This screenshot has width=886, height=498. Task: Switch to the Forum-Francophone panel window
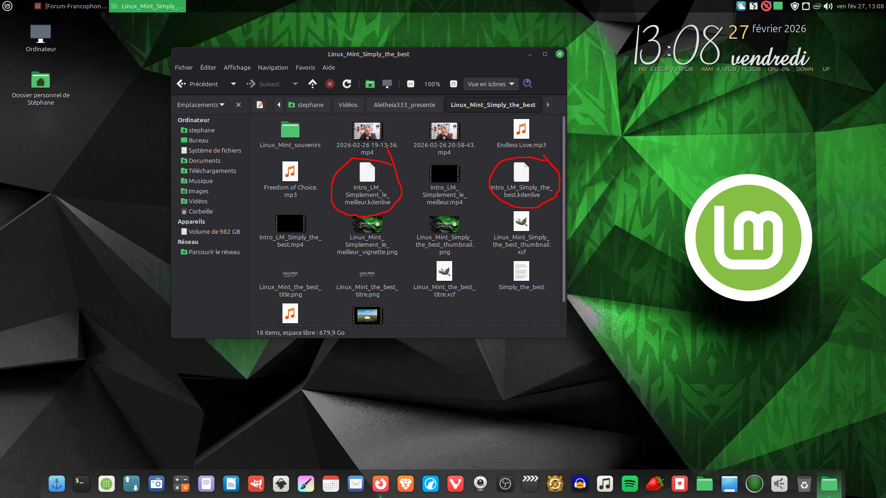click(x=71, y=6)
